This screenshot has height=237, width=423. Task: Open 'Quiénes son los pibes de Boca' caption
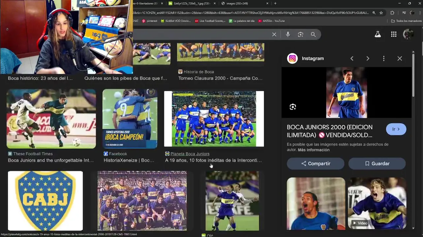[126, 78]
